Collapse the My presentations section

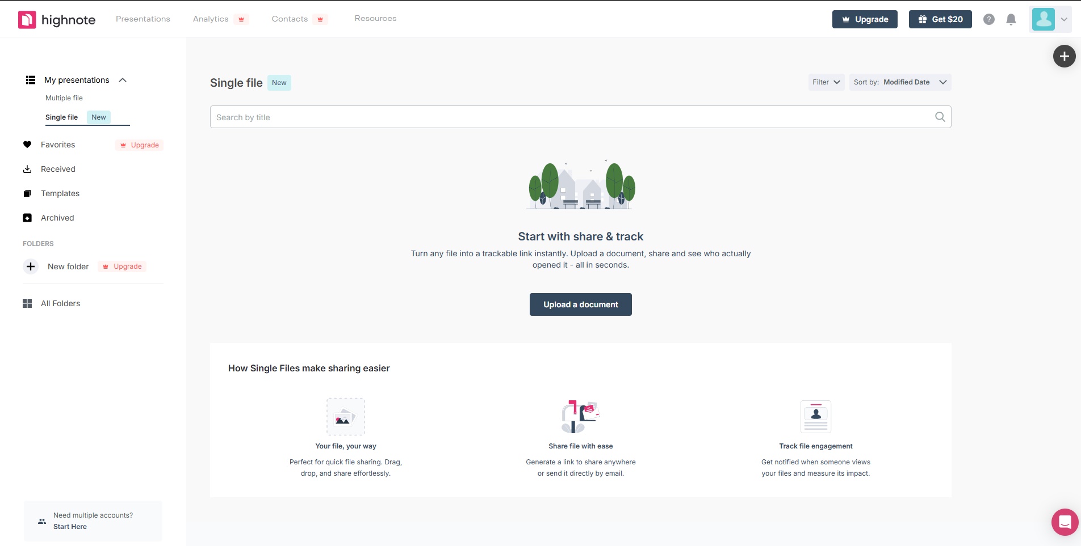pos(123,80)
